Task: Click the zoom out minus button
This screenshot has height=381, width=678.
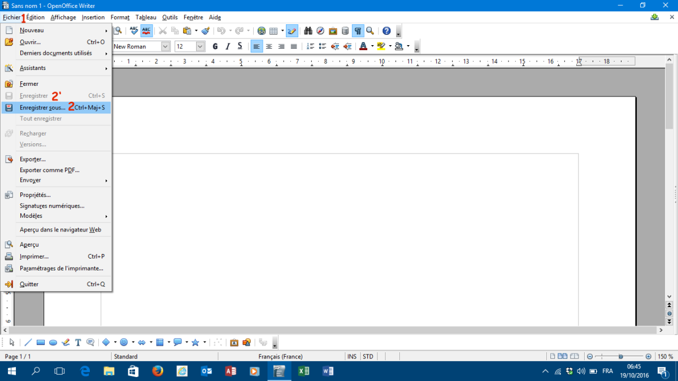Action: 589,357
